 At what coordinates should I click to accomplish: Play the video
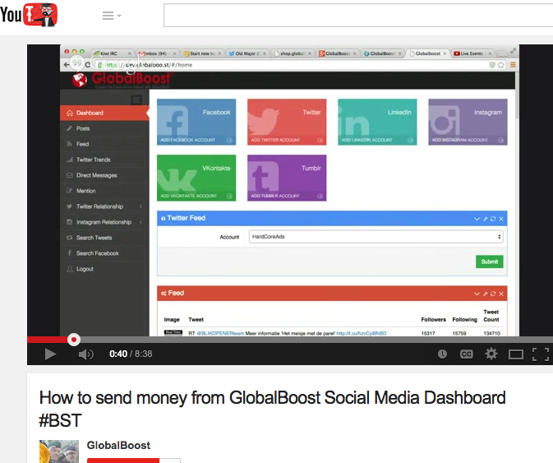pos(50,354)
